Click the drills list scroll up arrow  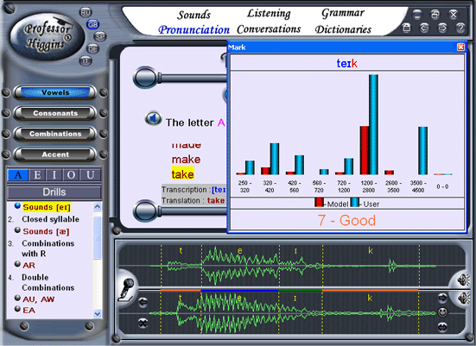click(97, 207)
